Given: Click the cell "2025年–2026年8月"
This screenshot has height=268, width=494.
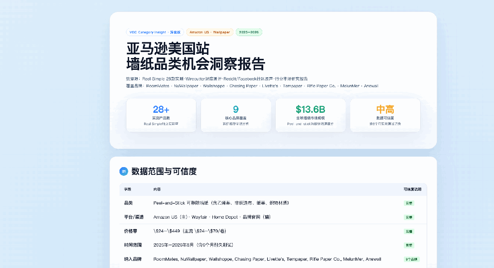Looking at the screenshot, I should (x=193, y=245).
